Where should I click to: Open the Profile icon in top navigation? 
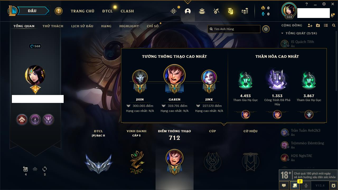click(x=188, y=11)
